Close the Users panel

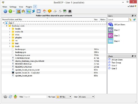coord(135,16)
